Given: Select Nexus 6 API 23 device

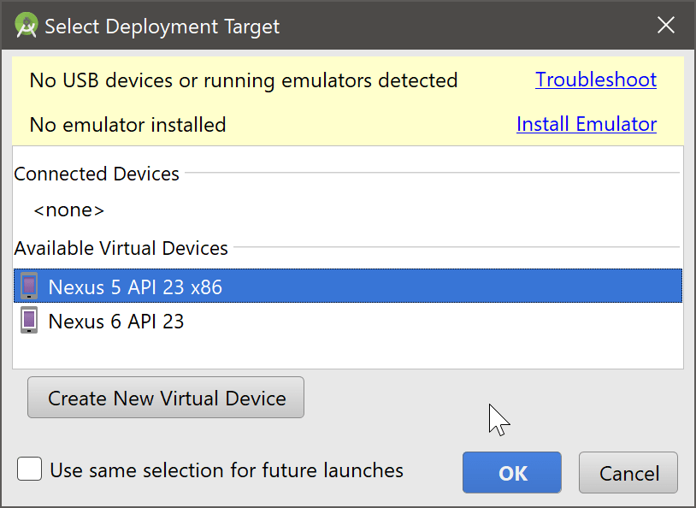Looking at the screenshot, I should 348,321.
